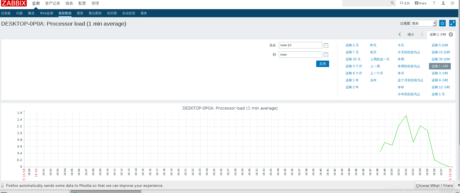Add graph to favorites star

(x=442, y=23)
